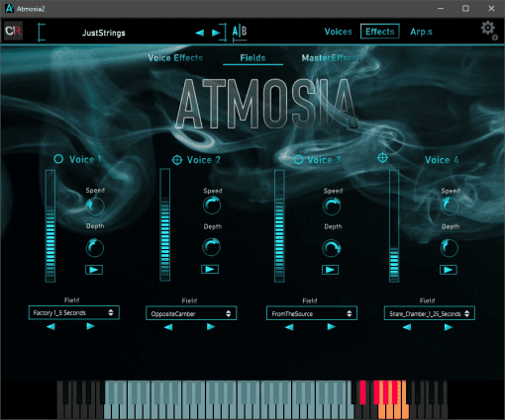Select the Fields tab
The image size is (505, 420).
[x=252, y=58]
